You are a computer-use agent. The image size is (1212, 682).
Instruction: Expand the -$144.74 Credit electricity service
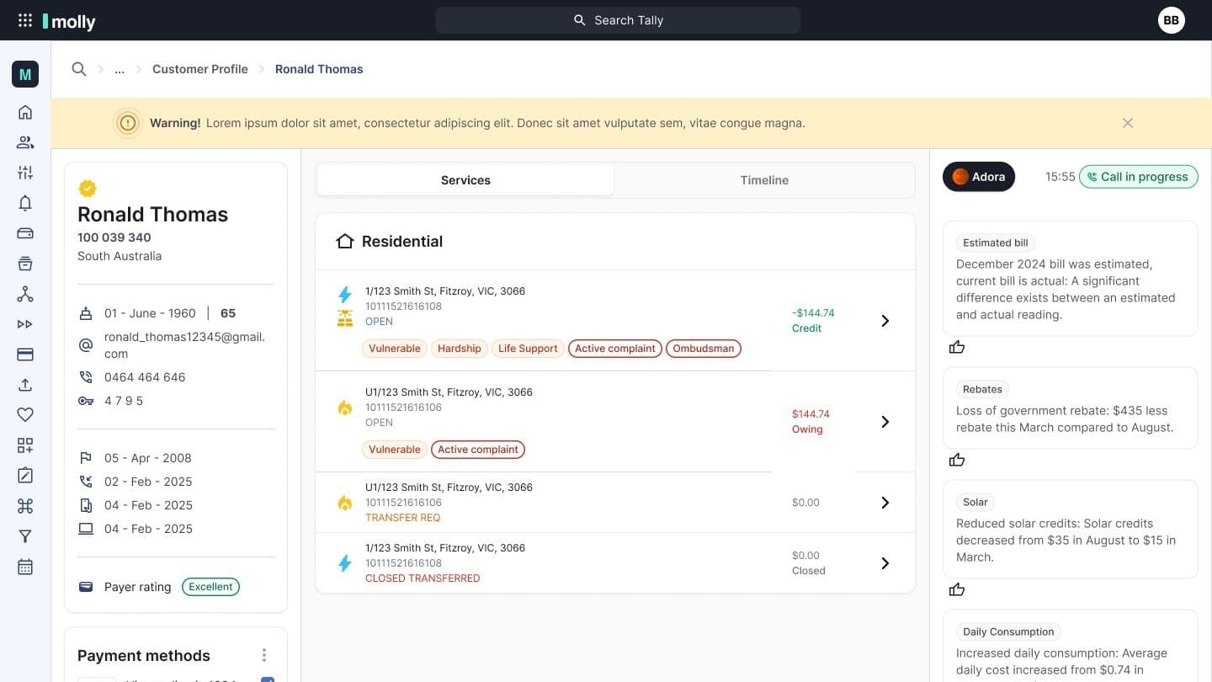(885, 321)
